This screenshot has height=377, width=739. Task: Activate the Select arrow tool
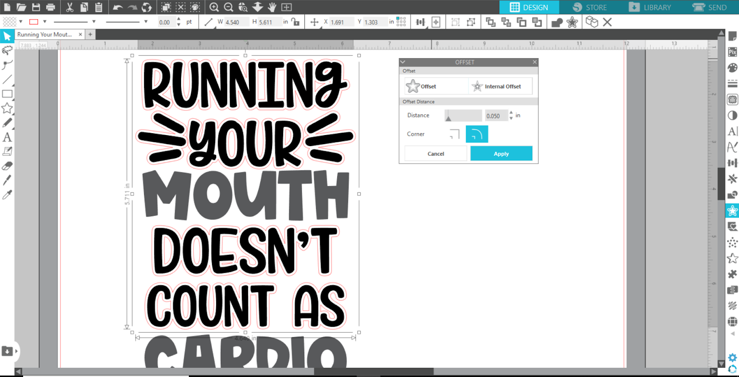(x=7, y=36)
